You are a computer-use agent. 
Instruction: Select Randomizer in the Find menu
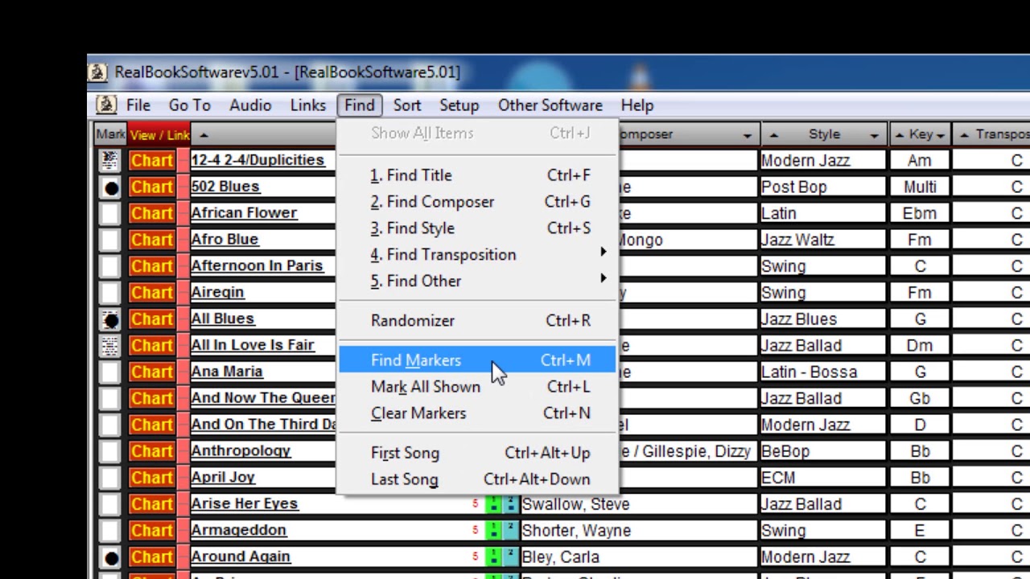[478, 321]
